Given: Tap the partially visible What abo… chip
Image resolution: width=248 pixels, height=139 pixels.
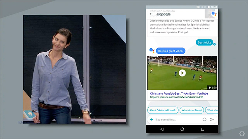Looking at the screenshot, I should click(212, 110).
